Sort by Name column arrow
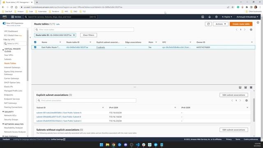The width and height of the screenshot is (263, 148). [x=60, y=42]
